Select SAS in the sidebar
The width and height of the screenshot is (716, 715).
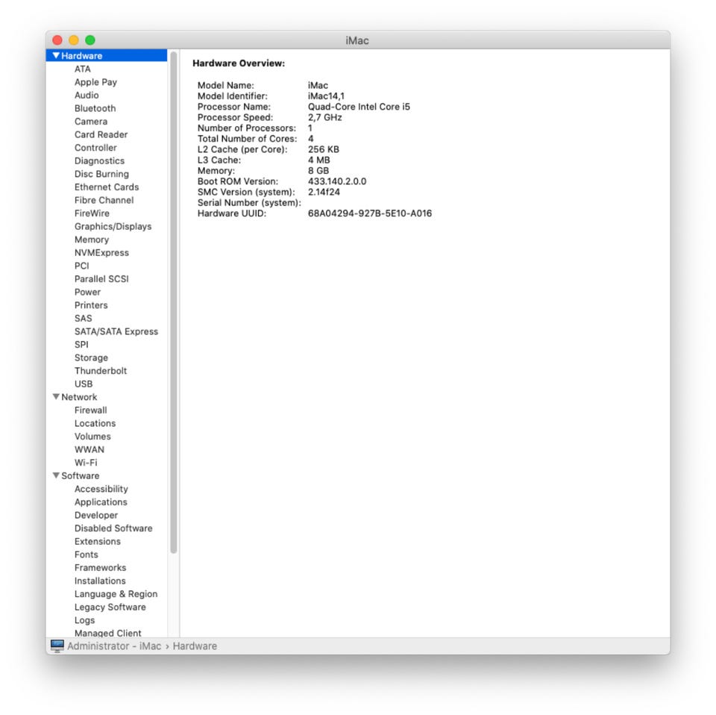(83, 319)
